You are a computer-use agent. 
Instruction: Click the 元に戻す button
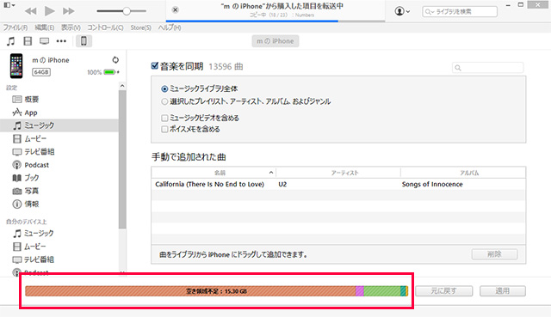444,291
